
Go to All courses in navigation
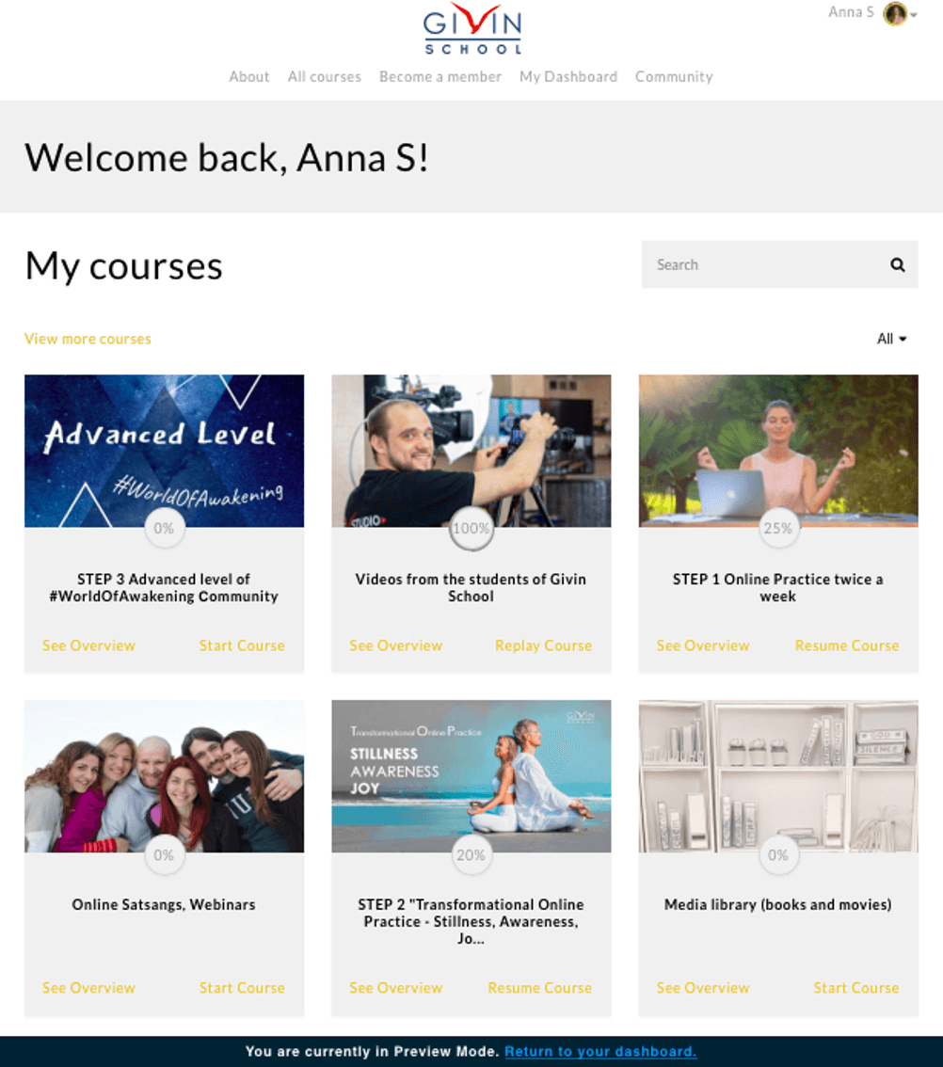coord(324,77)
